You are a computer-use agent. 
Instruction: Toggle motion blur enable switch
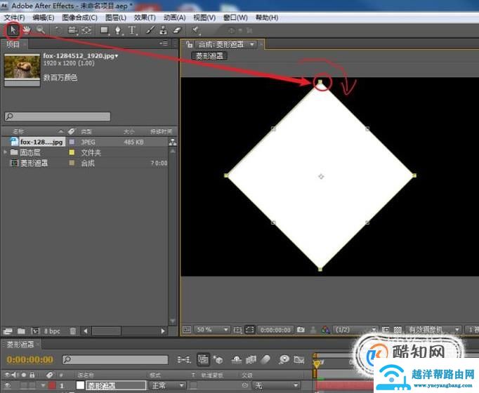265,360
